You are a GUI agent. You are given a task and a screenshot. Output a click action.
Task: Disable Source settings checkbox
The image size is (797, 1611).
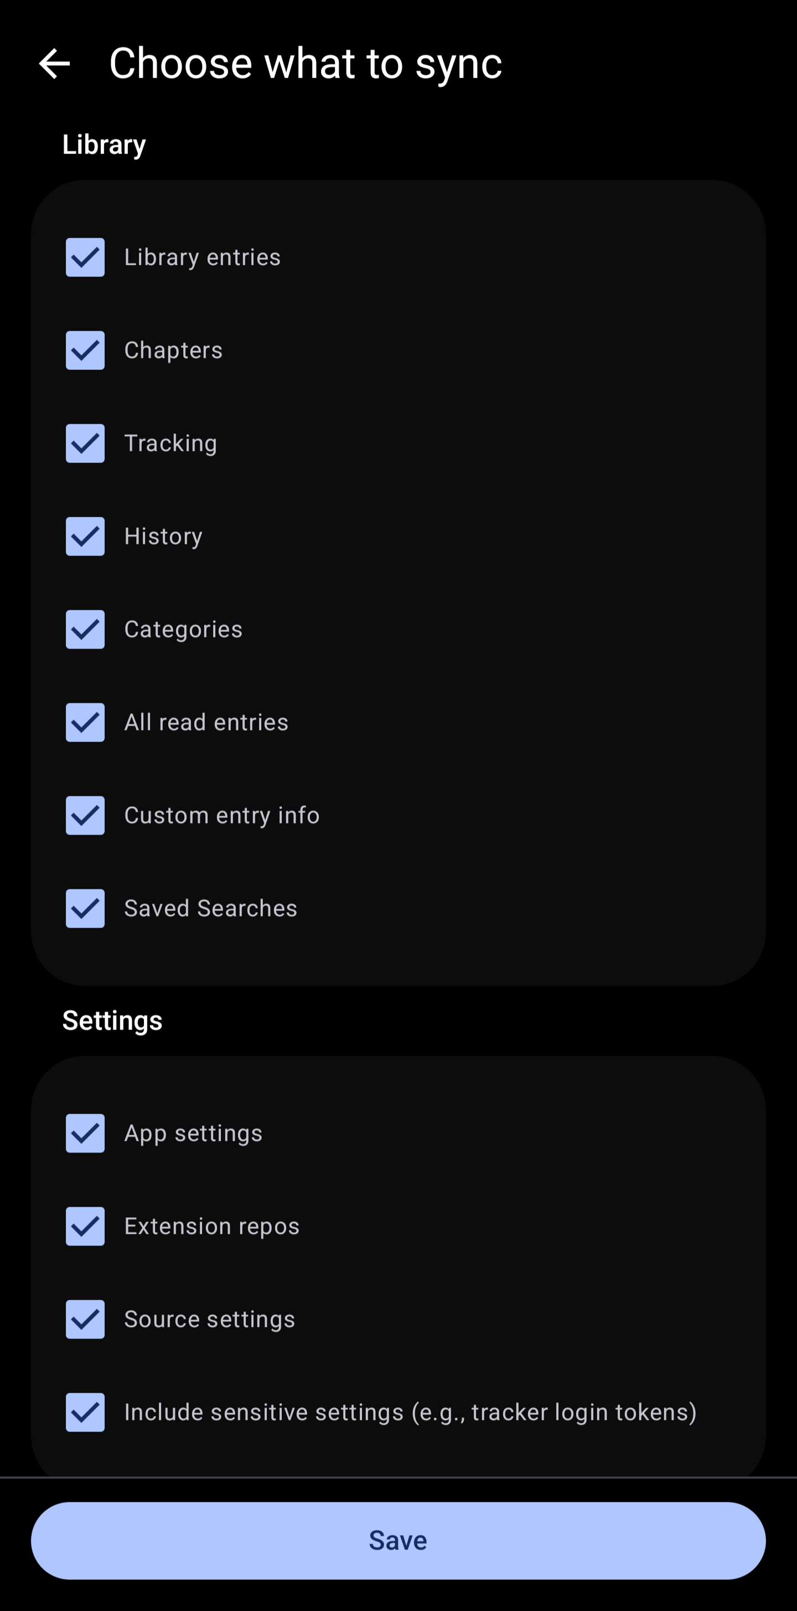coord(85,1320)
